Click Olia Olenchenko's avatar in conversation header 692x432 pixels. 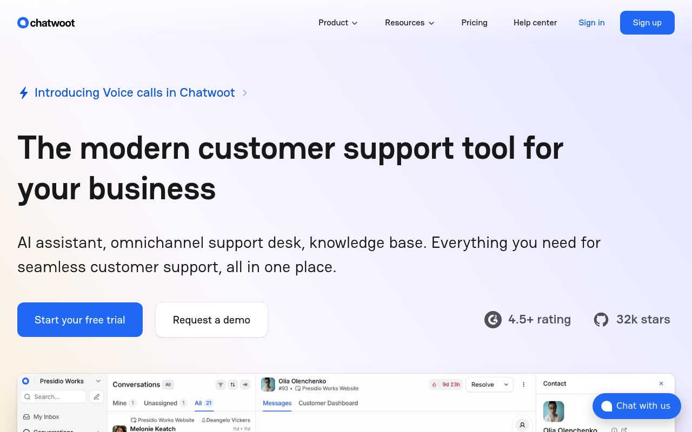(x=268, y=384)
